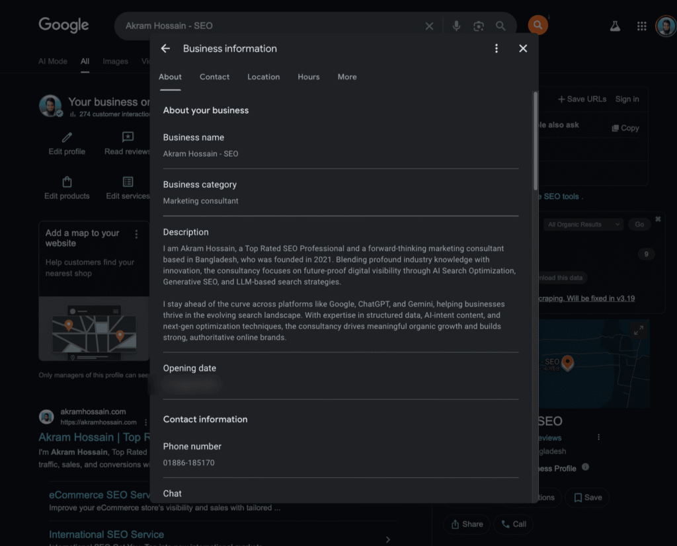Click the Edit profile pencil icon
The height and width of the screenshot is (546, 677).
tap(67, 137)
